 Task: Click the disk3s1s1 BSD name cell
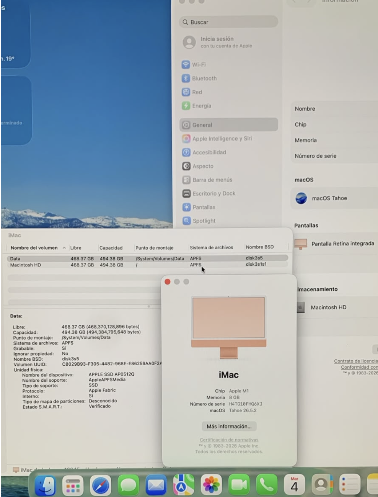click(256, 264)
